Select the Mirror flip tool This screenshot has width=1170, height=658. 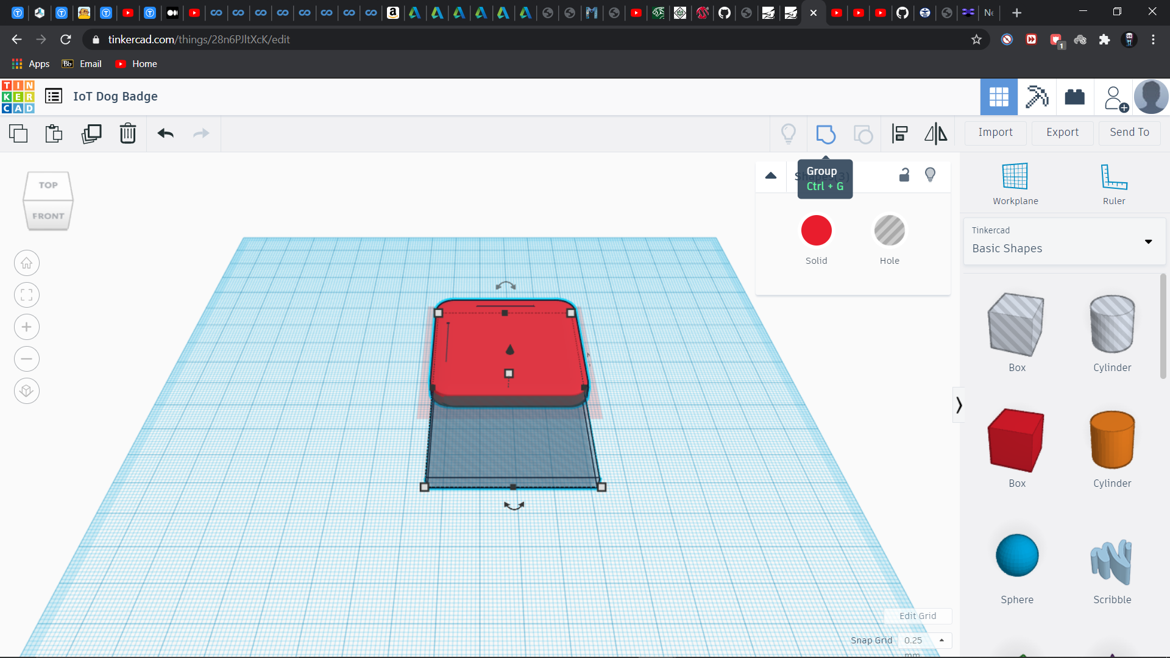pos(936,133)
